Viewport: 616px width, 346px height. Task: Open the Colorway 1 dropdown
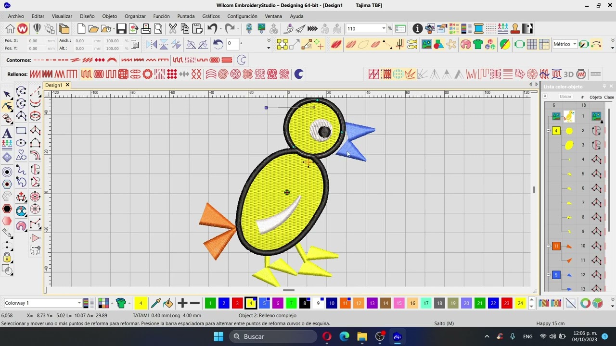click(x=79, y=303)
